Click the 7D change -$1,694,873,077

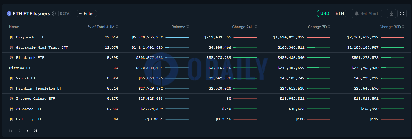click(288, 37)
